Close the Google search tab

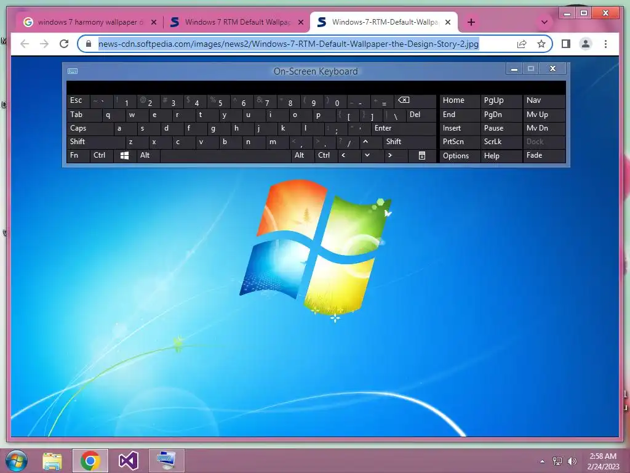click(153, 22)
